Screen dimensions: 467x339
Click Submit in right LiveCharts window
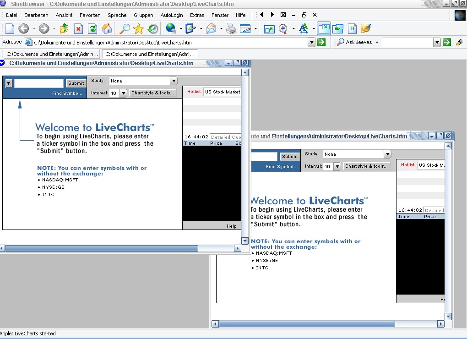pyautogui.click(x=290, y=156)
